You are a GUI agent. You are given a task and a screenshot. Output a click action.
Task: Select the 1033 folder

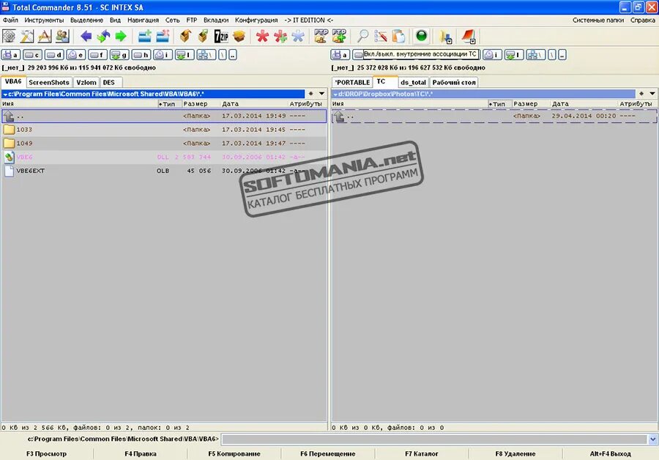coord(164,130)
